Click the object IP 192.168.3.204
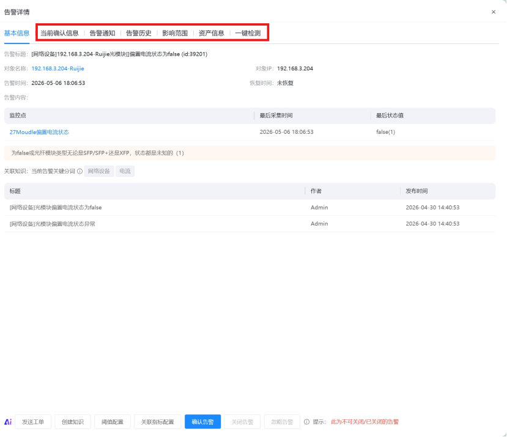The image size is (507, 437). (295, 68)
